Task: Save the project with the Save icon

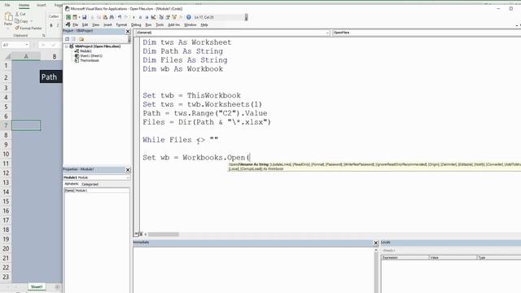Action: (85, 17)
